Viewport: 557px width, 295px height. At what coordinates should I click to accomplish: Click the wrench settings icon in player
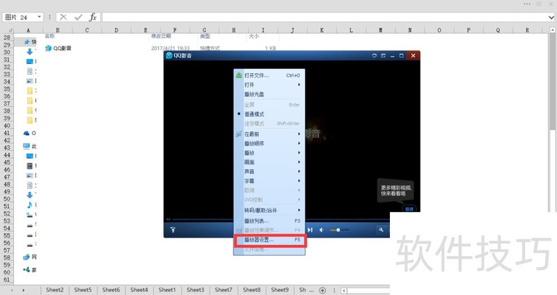point(382,230)
